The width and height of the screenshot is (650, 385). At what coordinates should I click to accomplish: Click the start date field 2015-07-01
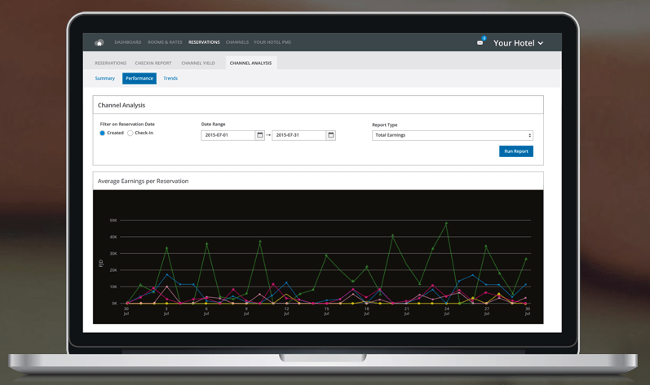228,135
